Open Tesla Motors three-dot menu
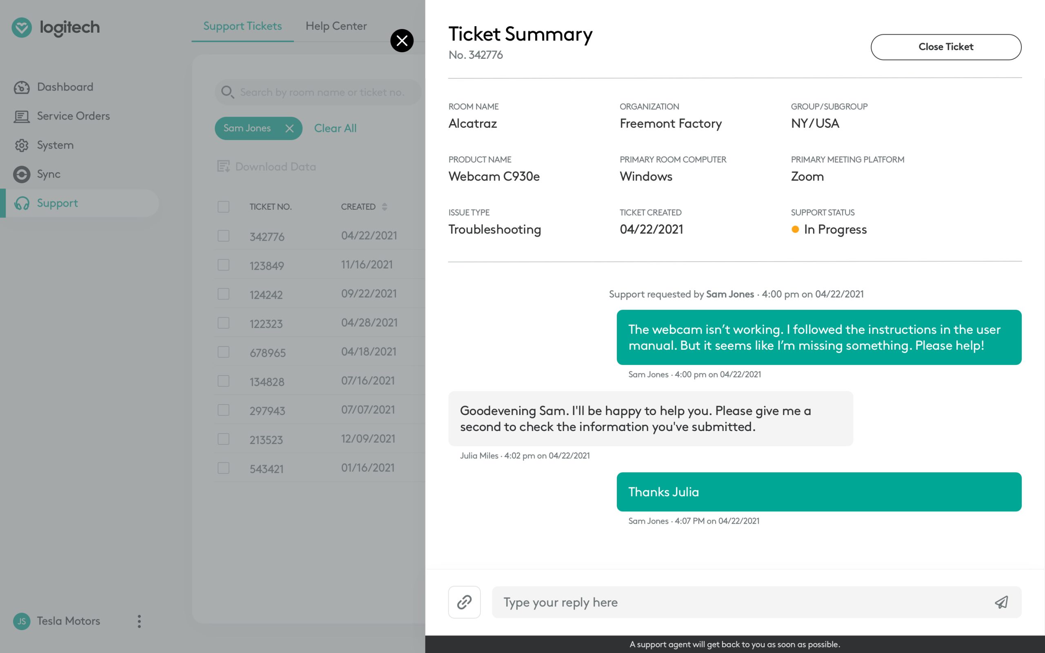Screen dimensions: 1045x653 click(x=139, y=621)
